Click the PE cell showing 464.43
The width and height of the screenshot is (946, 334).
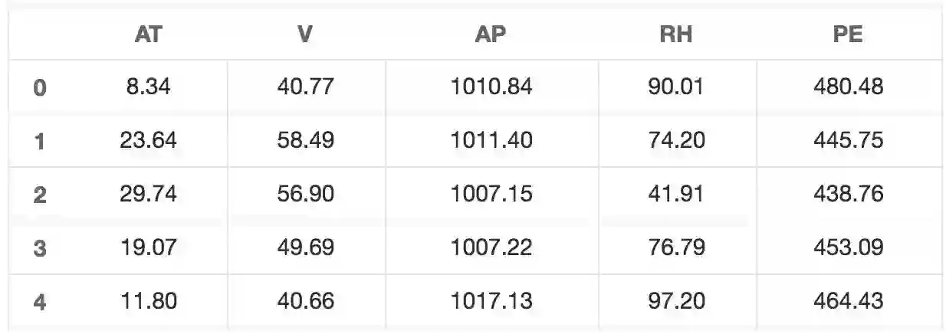(848, 300)
